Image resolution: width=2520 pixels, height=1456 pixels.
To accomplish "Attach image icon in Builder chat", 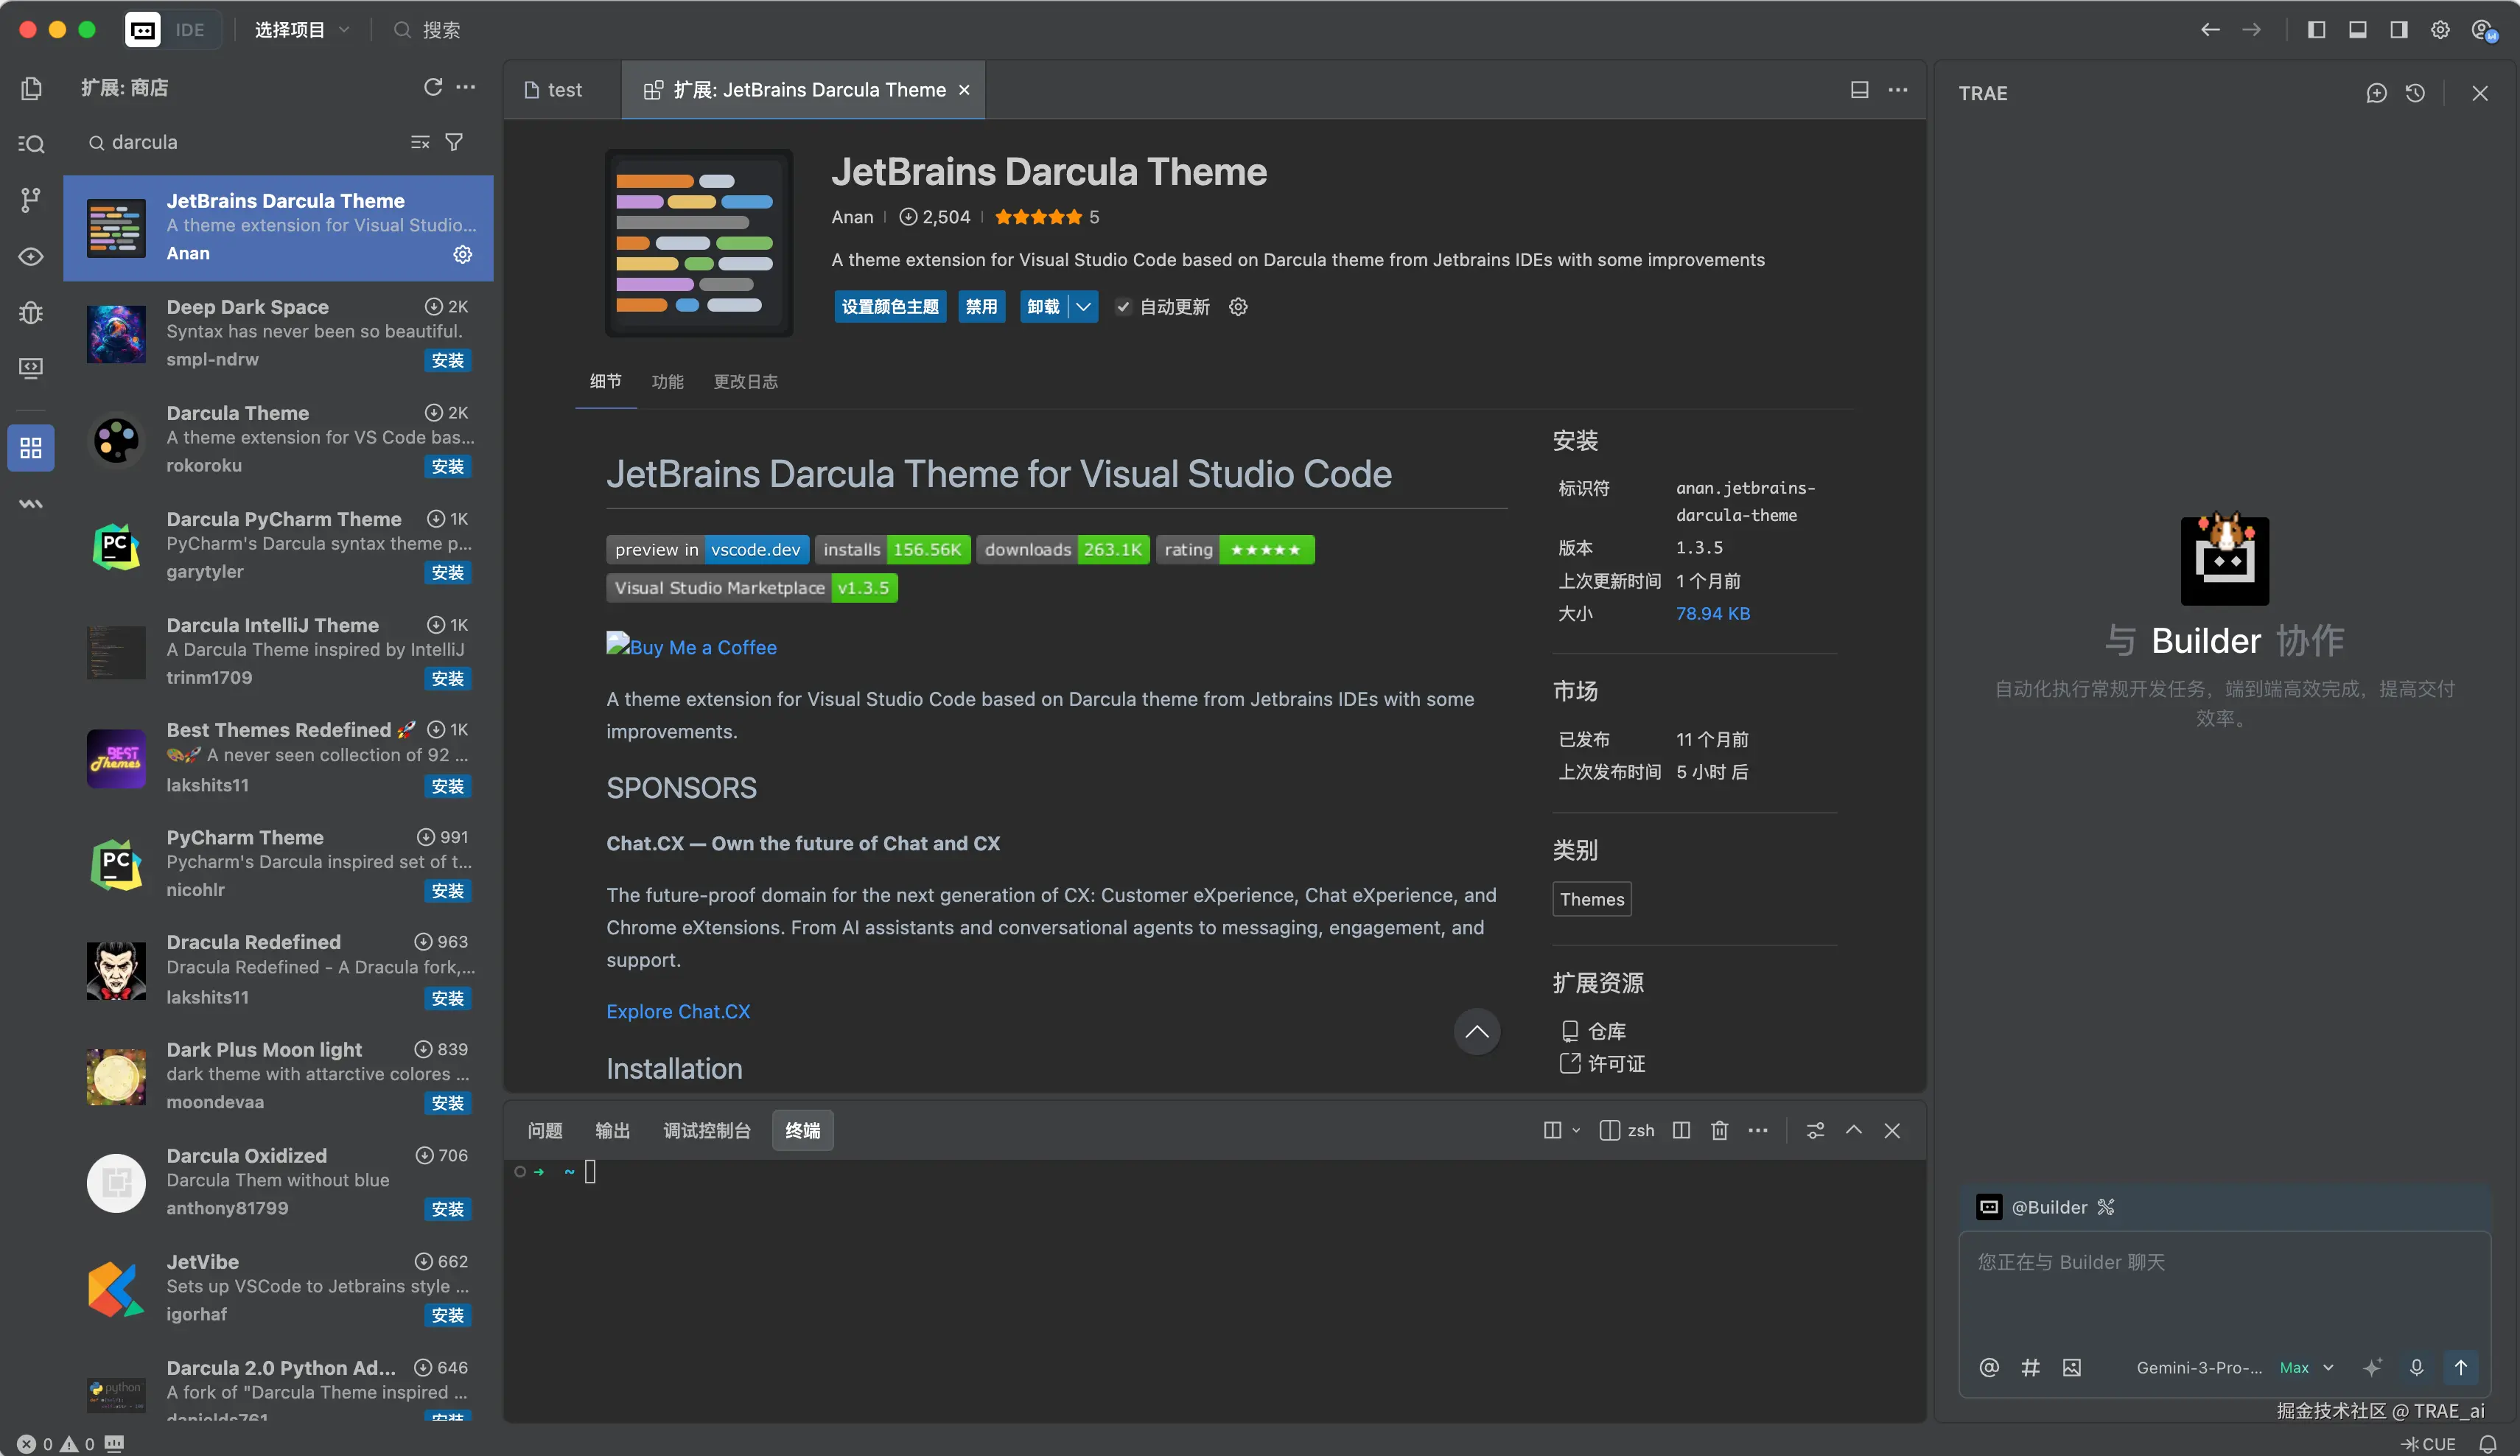I will point(2072,1367).
